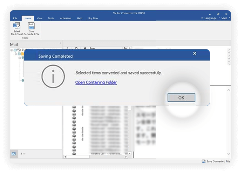Toggle root E:\ mailbox checkbox
The width and height of the screenshot is (245, 181).
click(x=15, y=50)
